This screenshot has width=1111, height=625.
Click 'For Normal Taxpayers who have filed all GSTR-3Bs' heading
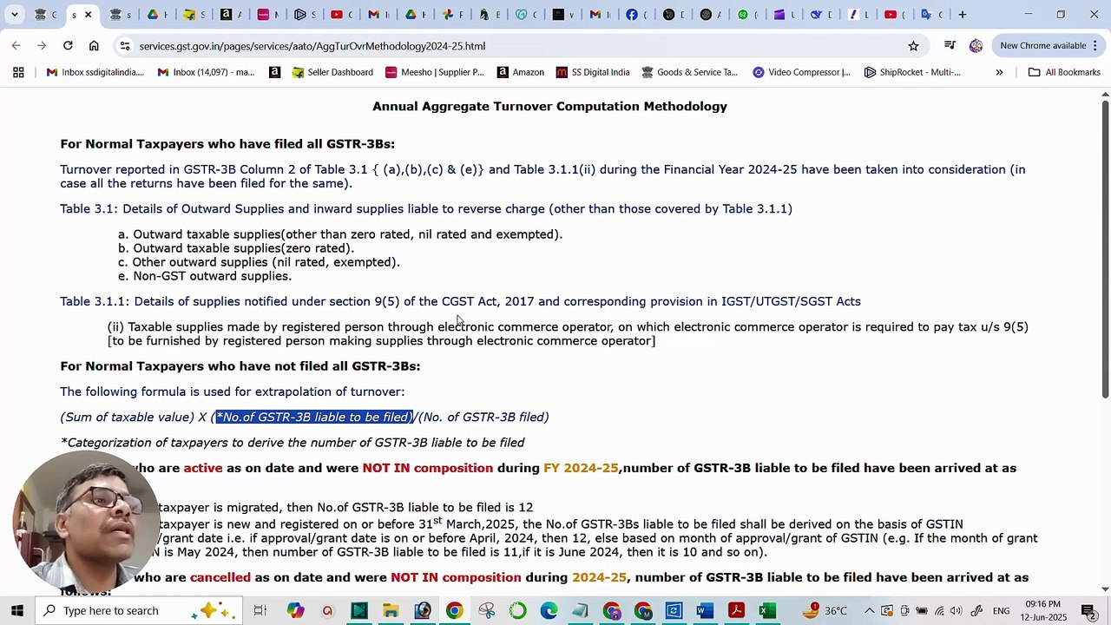coord(227,144)
